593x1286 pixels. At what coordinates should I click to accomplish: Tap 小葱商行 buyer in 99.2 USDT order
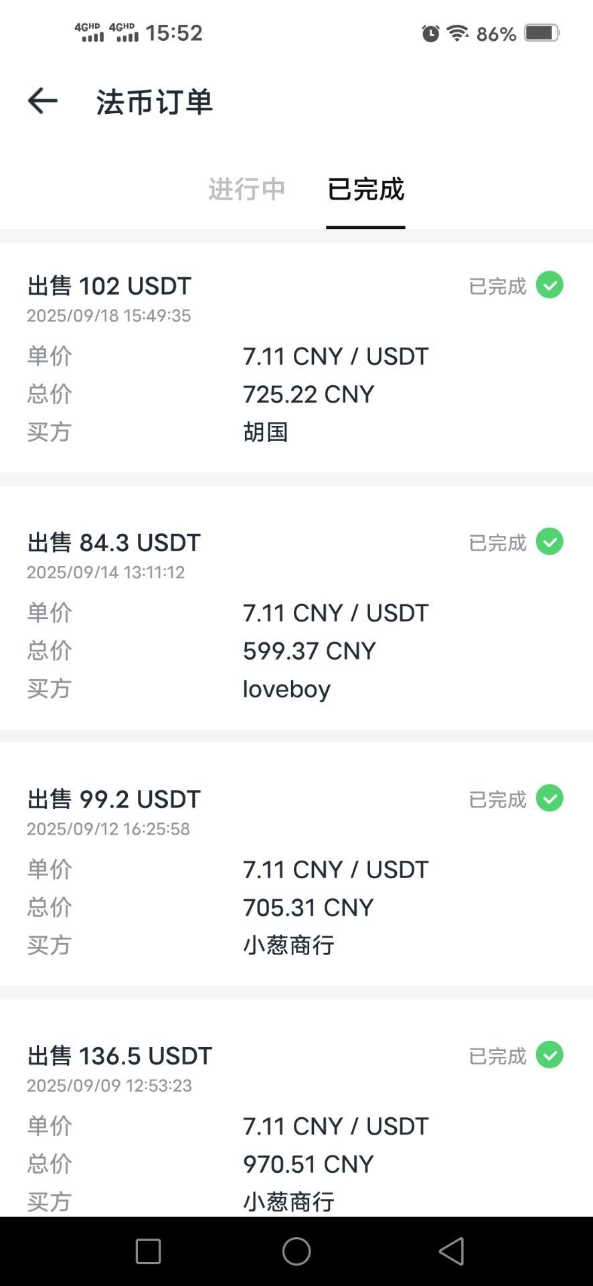[x=288, y=945]
